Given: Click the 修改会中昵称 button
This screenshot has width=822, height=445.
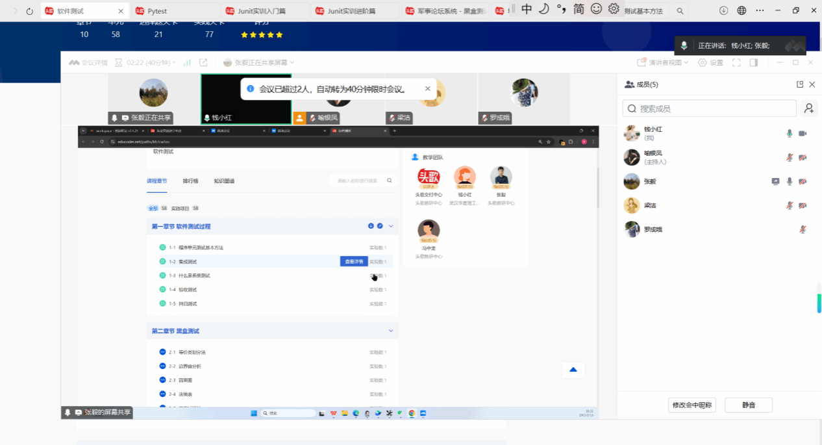Looking at the screenshot, I should pyautogui.click(x=692, y=405).
